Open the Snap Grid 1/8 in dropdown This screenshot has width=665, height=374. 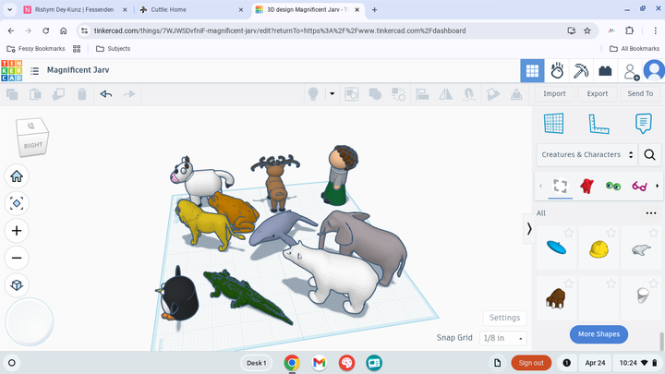pos(502,339)
